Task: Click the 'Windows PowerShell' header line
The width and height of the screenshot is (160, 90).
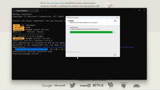Action: [22, 14]
